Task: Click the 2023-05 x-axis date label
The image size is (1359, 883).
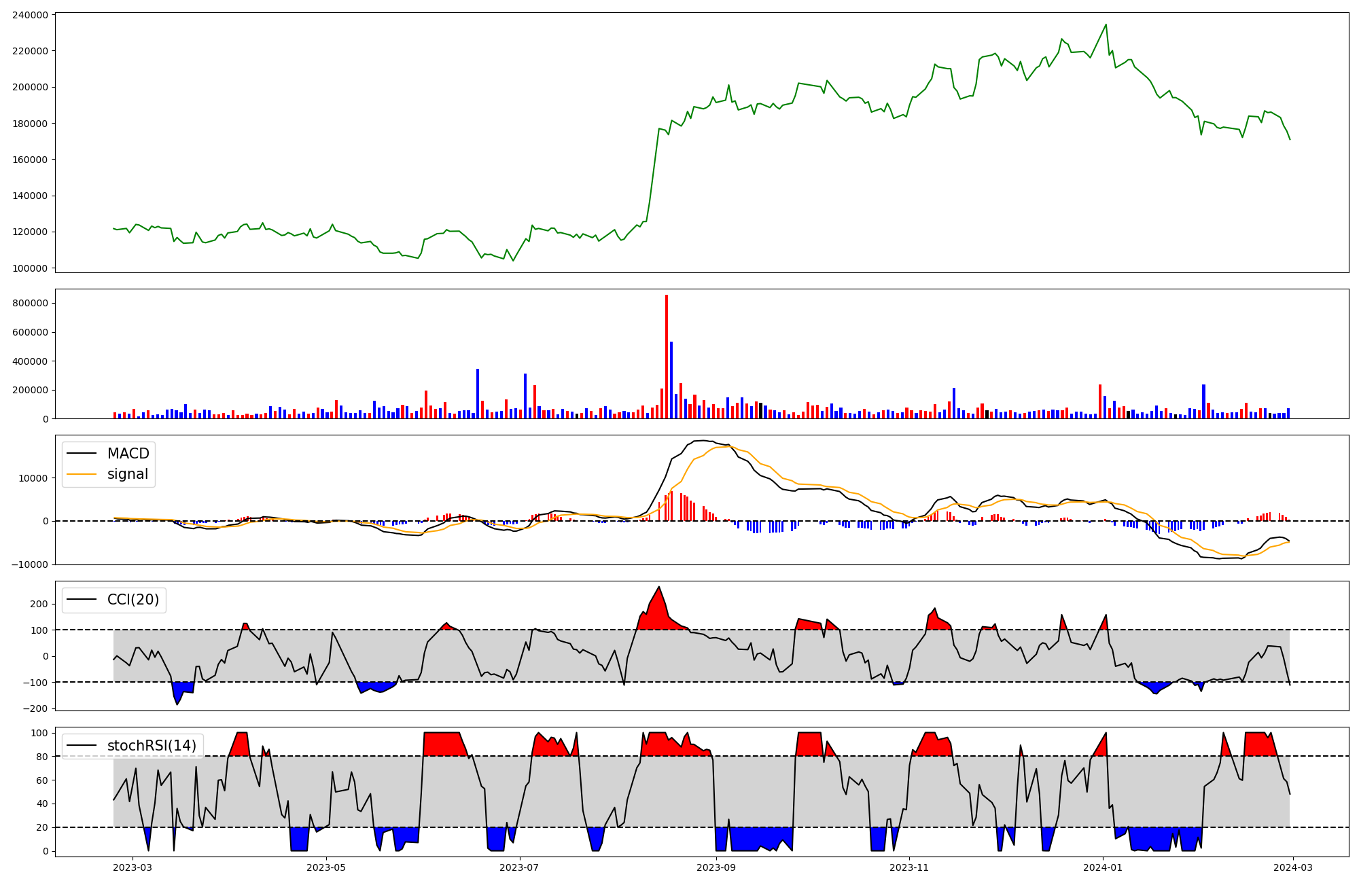Action: pyautogui.click(x=326, y=867)
